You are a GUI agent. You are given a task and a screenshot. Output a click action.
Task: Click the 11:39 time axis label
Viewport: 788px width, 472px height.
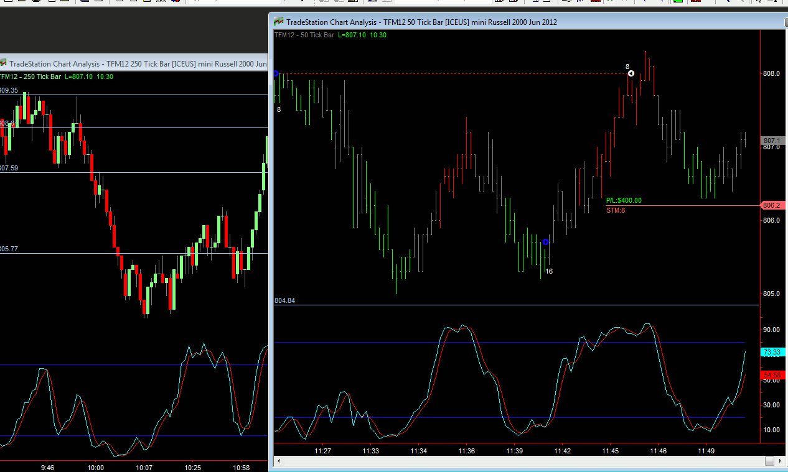[514, 451]
